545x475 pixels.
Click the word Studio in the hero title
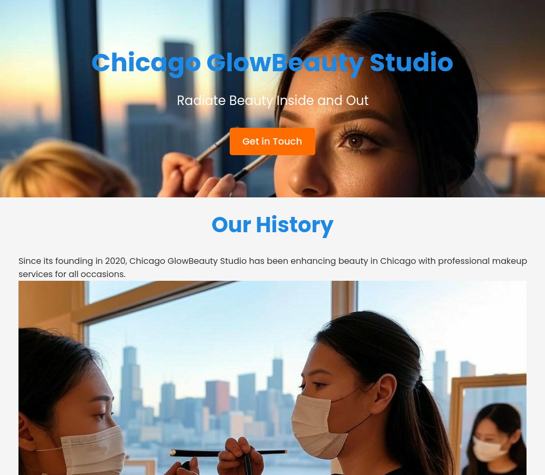411,62
